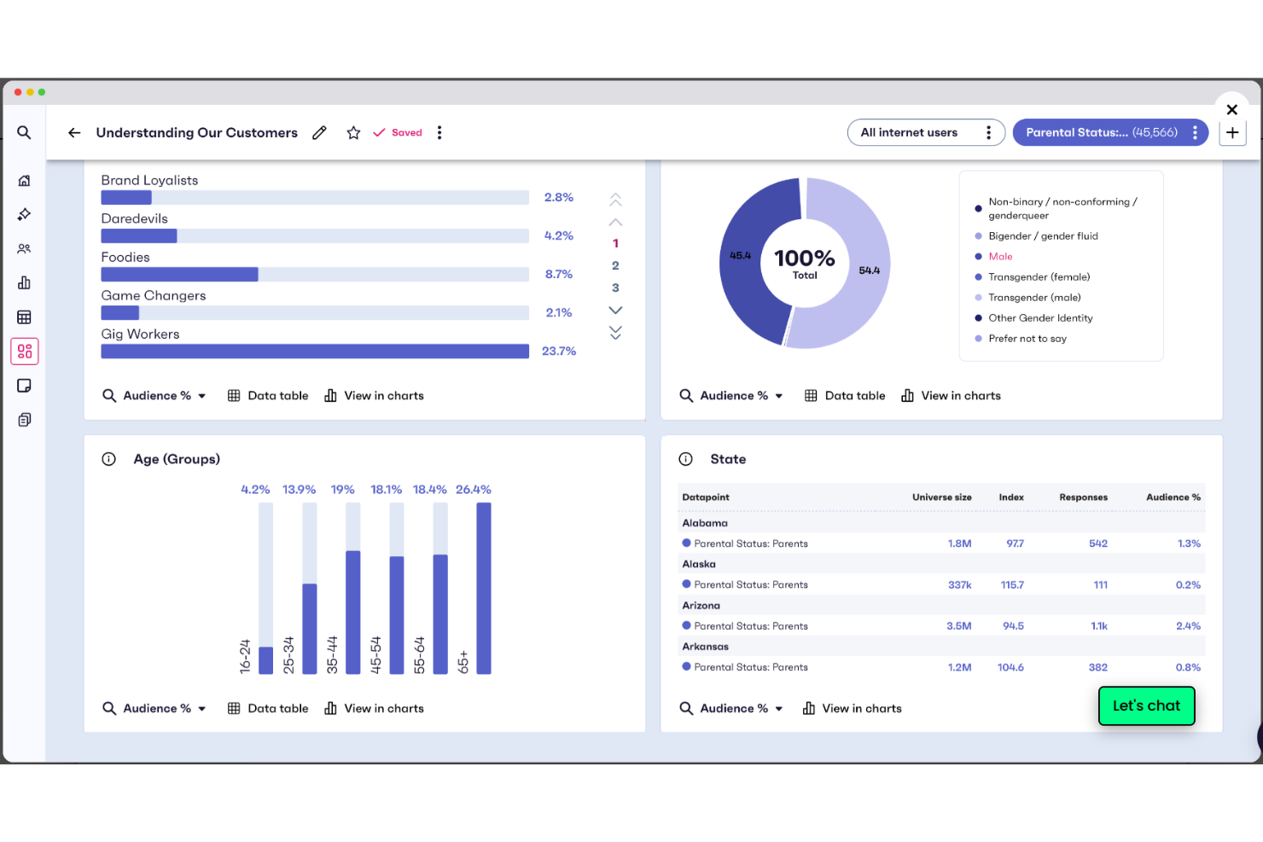Sort by Audience % column header
This screenshot has height=842, width=1263.
pos(1173,497)
